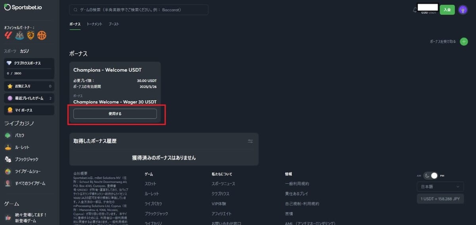Open the user profile avatar
This screenshot has width=476, height=225.
(463, 10)
